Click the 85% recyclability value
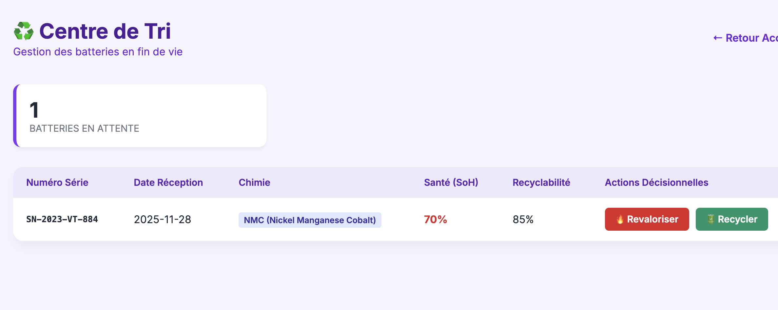Image resolution: width=778 pixels, height=310 pixels. pyautogui.click(x=523, y=219)
